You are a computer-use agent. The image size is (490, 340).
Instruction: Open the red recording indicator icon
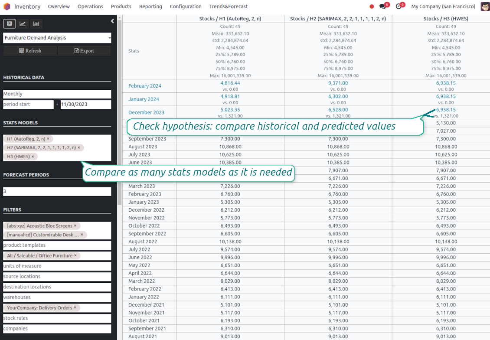[x=372, y=7]
